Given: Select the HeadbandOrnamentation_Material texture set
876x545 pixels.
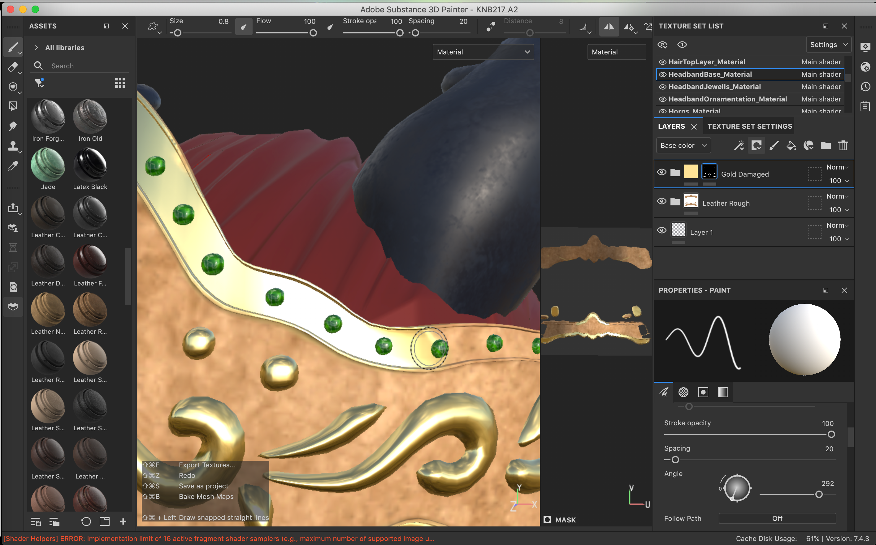Looking at the screenshot, I should [x=727, y=99].
